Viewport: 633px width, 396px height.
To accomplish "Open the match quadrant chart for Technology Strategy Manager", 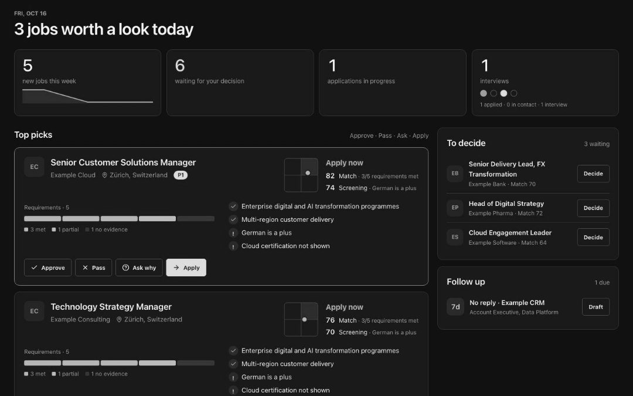I will click(x=301, y=319).
